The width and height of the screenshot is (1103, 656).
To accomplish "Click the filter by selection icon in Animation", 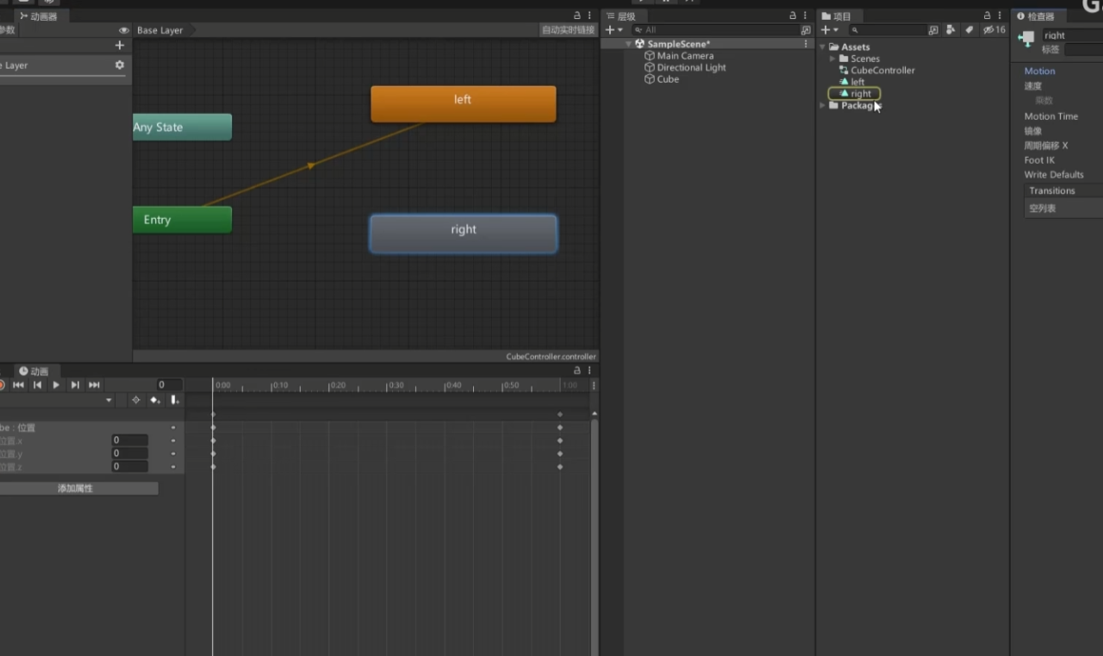I will click(135, 400).
